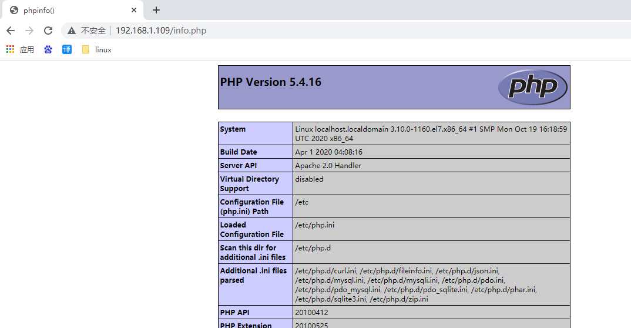Click the Loaded Configuration File label
This screenshot has height=328, width=631.
[252, 229]
